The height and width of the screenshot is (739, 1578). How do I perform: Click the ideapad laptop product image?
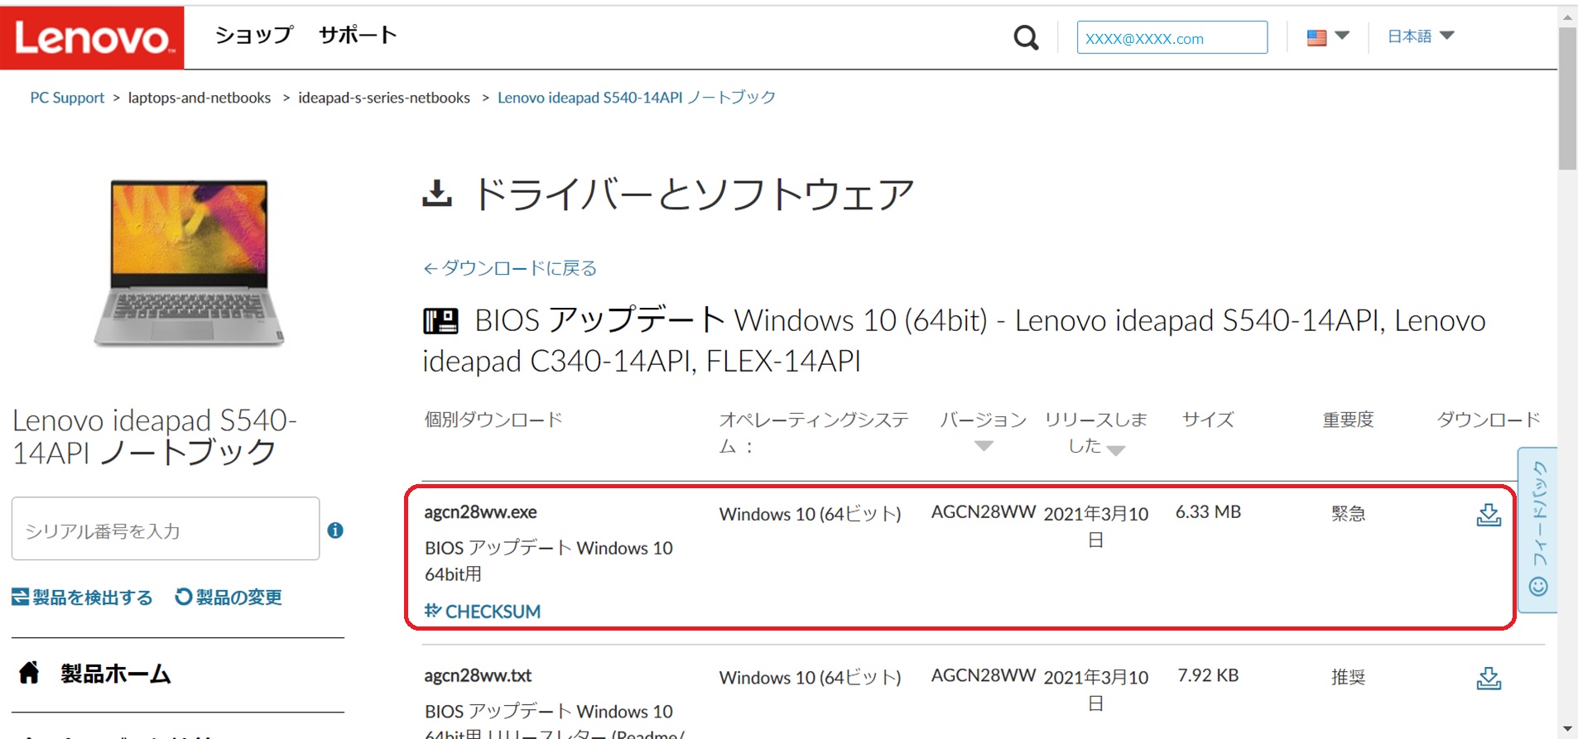(189, 262)
